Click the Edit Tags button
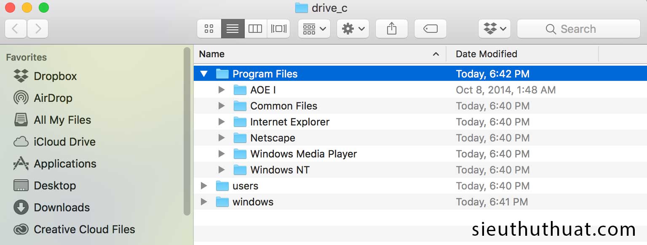The width and height of the screenshot is (647, 245). pyautogui.click(x=430, y=29)
